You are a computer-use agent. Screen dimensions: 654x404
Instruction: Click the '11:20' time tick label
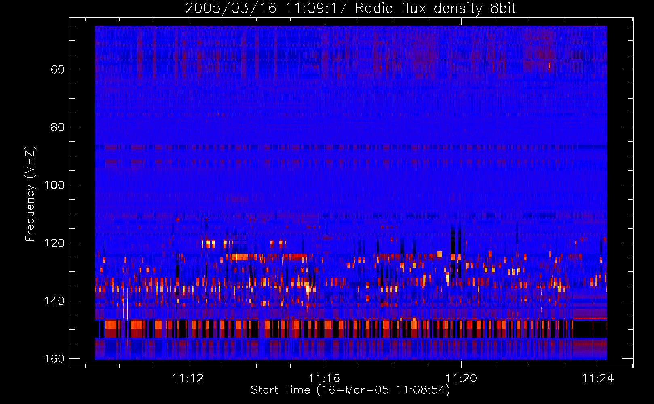tap(461, 379)
